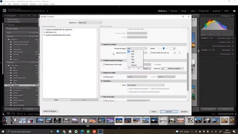Toggle Incluir archivos de vídeo checkbox
This screenshot has height=134, width=238.
pyautogui.click(x=128, y=29)
